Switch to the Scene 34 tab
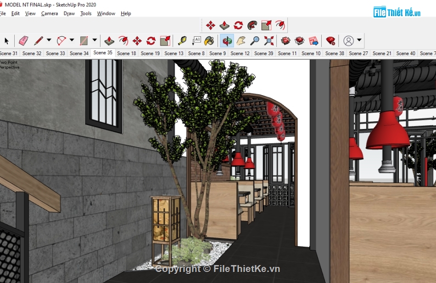 tap(79, 53)
